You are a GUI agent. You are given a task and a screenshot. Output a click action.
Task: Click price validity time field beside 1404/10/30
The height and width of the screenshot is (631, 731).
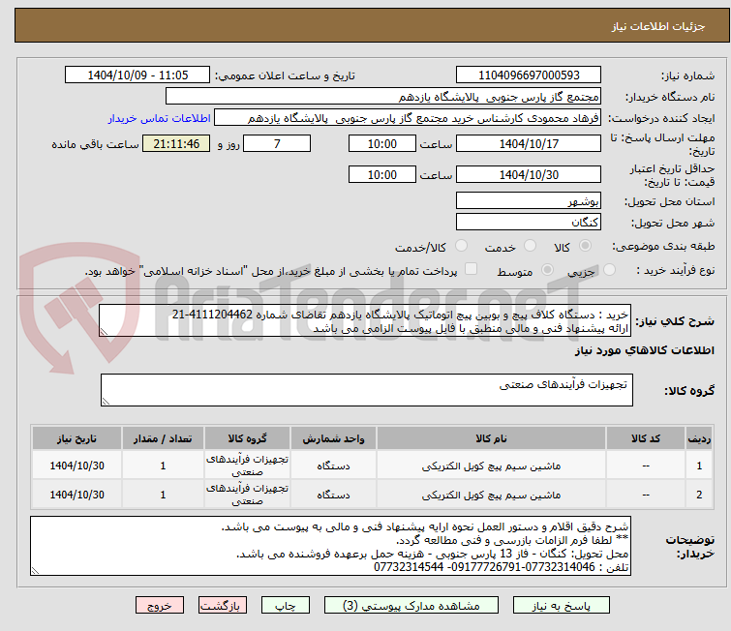[381, 174]
